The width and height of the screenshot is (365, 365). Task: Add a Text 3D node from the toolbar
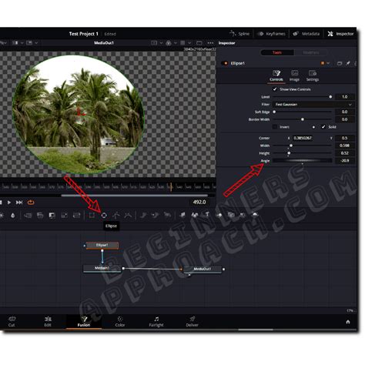(x=206, y=215)
